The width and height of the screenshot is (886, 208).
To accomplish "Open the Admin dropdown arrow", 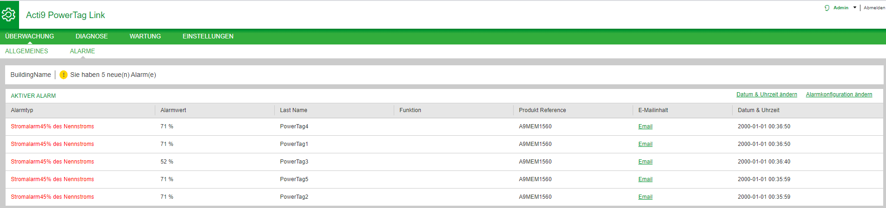I will pyautogui.click(x=854, y=7).
